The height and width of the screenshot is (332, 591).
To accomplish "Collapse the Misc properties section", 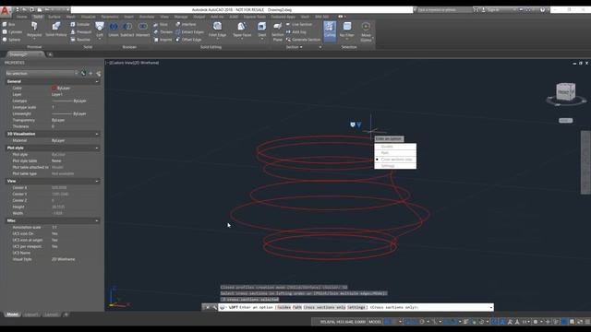I will [97, 220].
